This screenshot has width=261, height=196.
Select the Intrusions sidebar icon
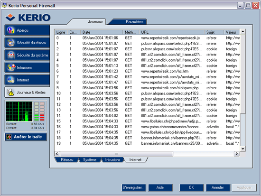pyautogui.click(x=11, y=67)
